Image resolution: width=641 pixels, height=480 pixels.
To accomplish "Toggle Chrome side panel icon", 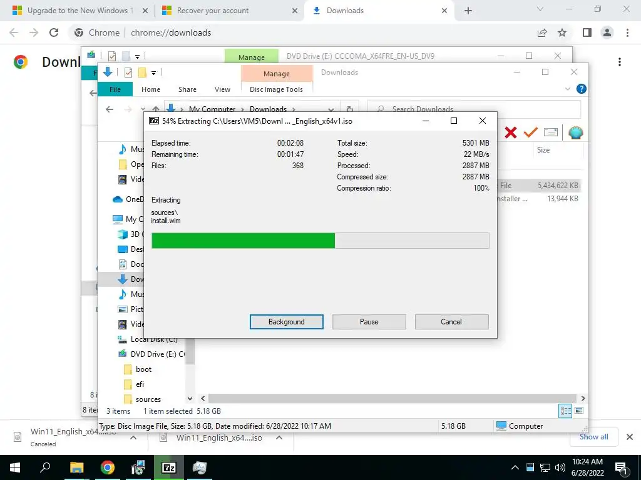I will coord(587,32).
